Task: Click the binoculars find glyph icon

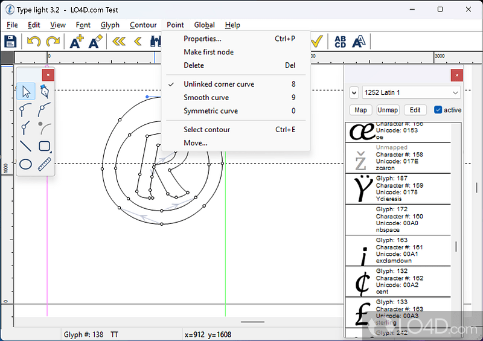Action: click(155, 41)
